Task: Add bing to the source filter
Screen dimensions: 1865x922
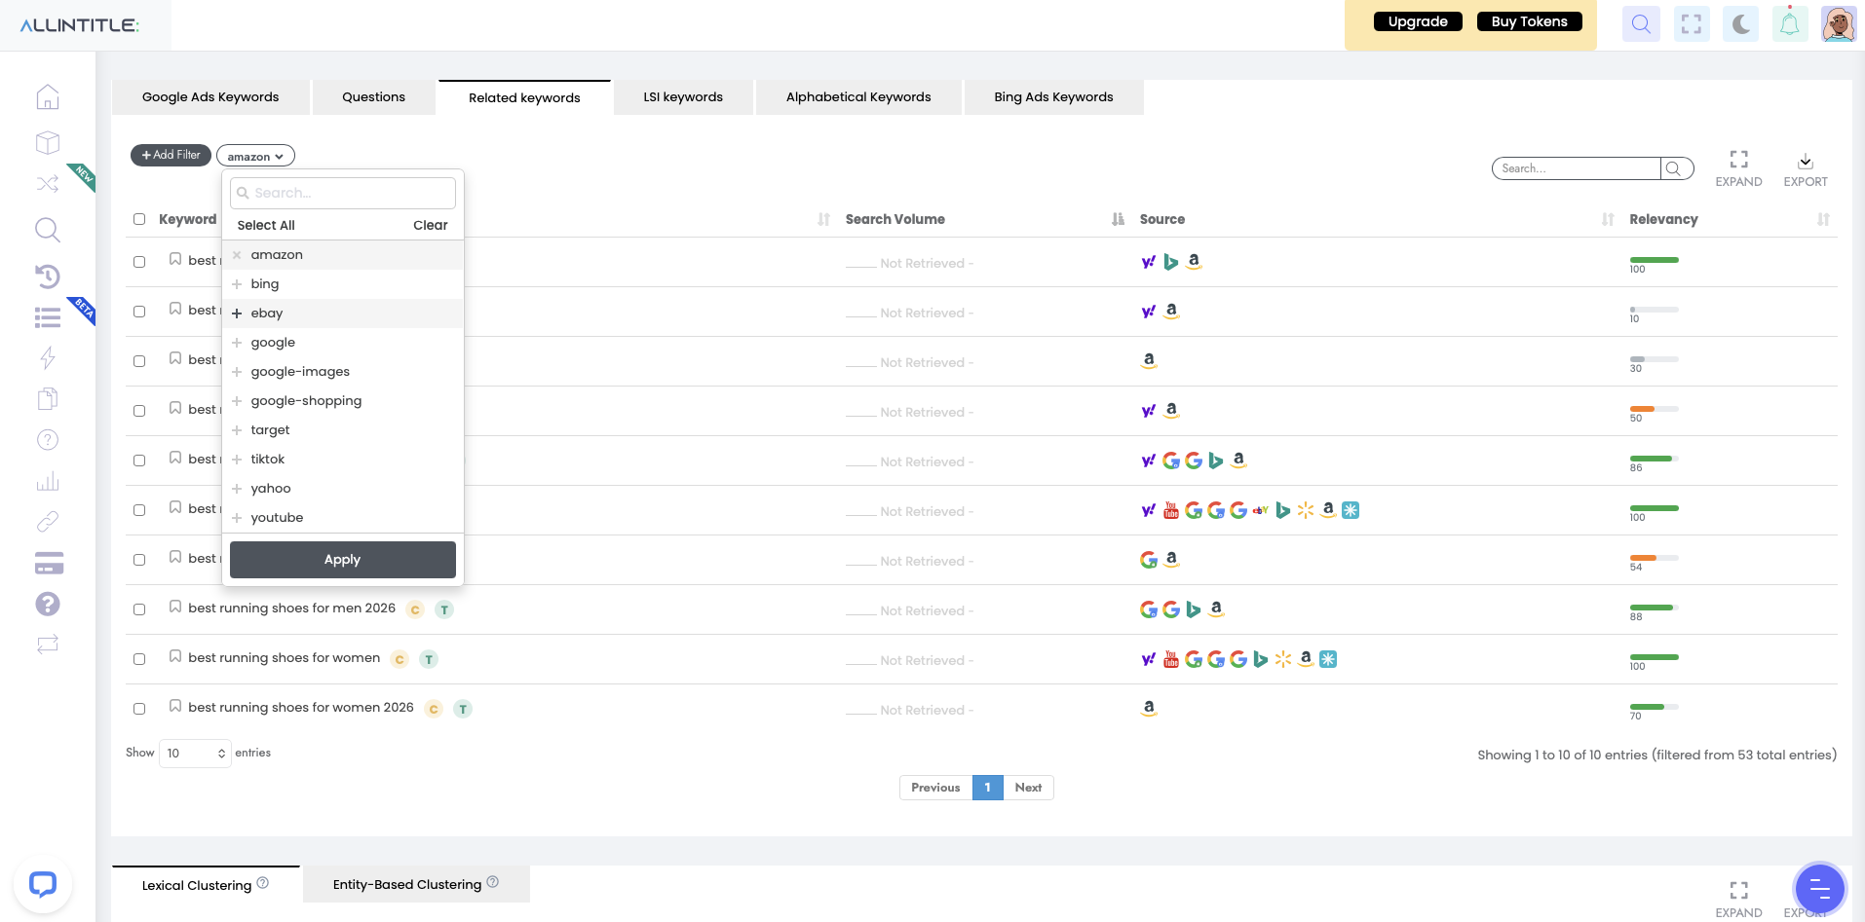Action: (342, 284)
